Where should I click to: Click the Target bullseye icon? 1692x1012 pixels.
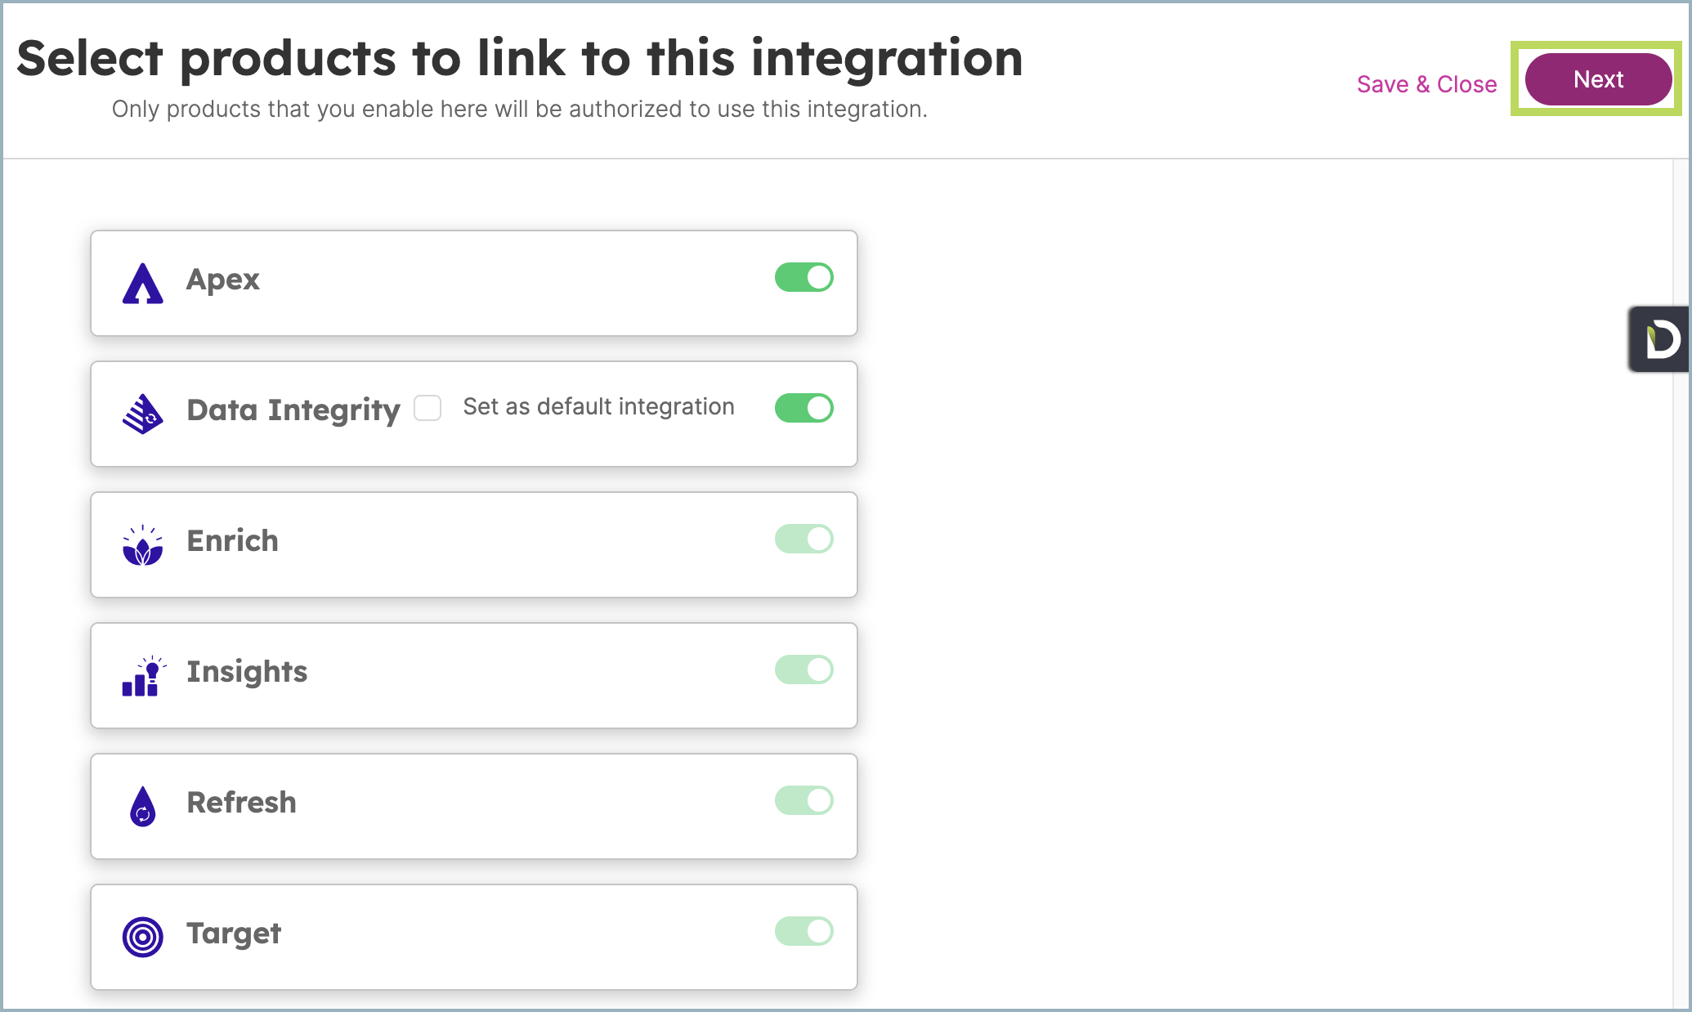[142, 937]
